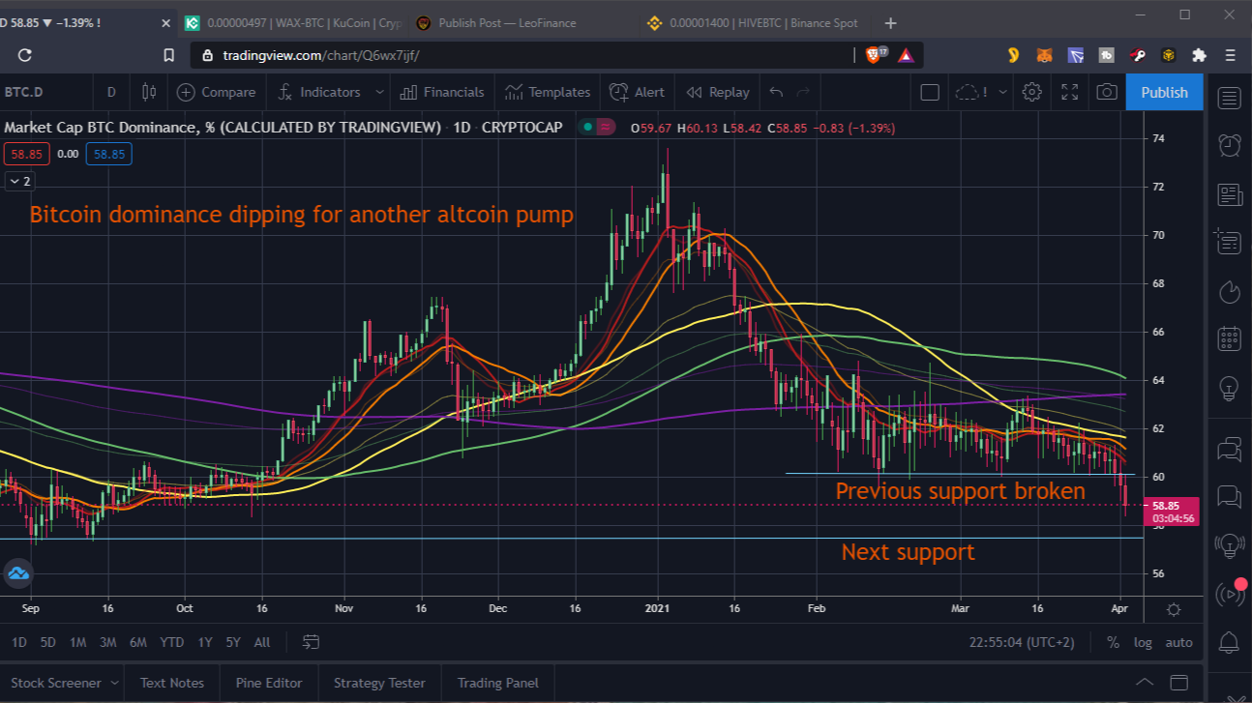The image size is (1252, 703).
Task: Open the D interval dropdown
Action: pos(110,92)
